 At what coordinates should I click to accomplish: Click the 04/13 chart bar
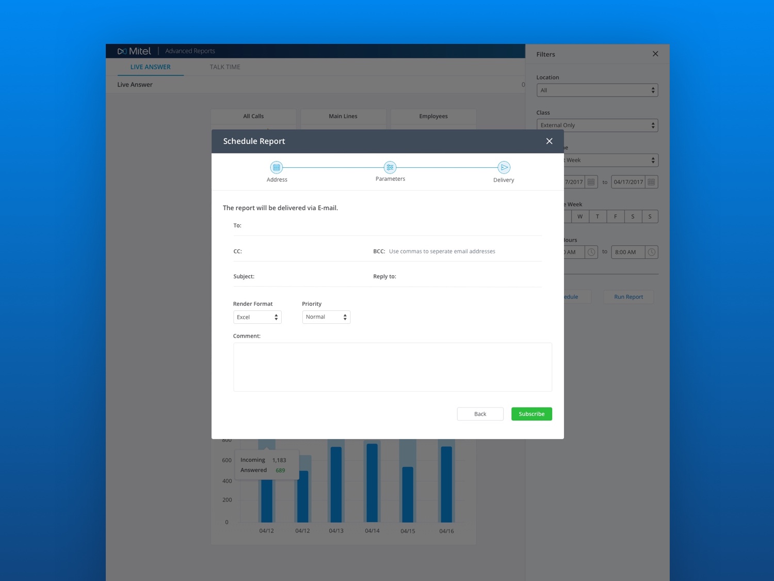coord(336,484)
